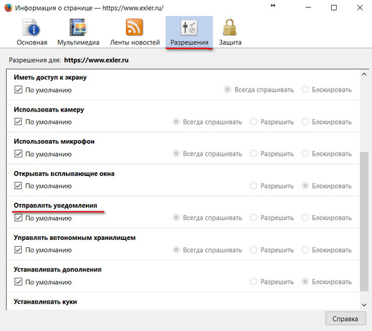The width and height of the screenshot is (372, 331).
Task: Choose Разрешить for Использовать камеру
Action: click(x=253, y=121)
